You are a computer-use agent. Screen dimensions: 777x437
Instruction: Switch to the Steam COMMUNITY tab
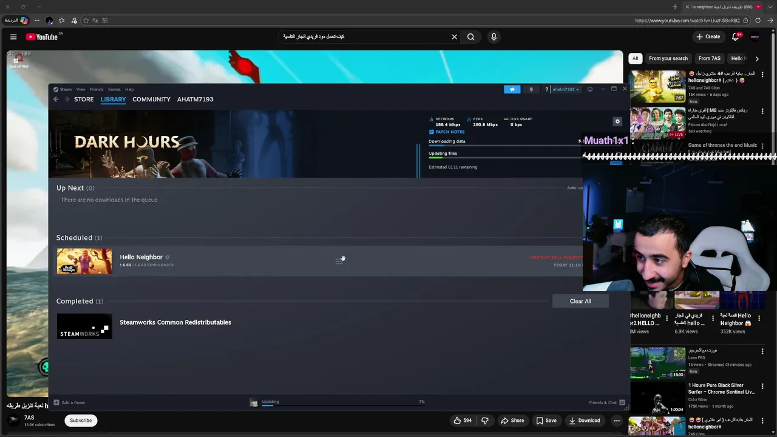coord(151,100)
